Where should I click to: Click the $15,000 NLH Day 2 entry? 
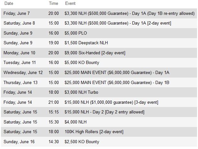coord(104,112)
